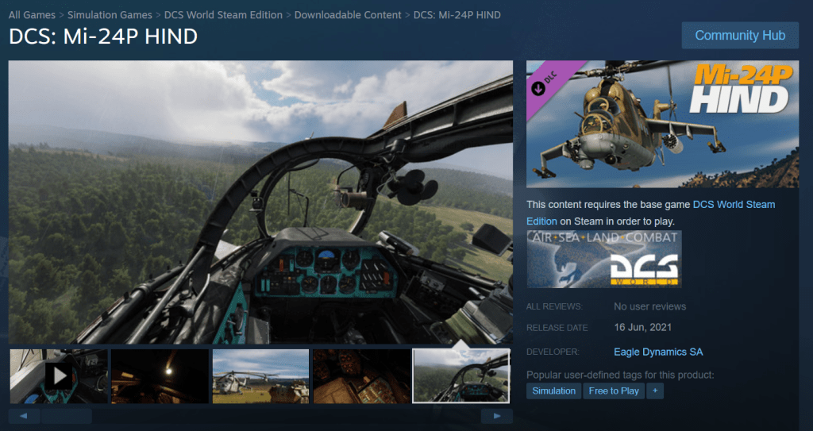The image size is (813, 431).
Task: Click the left arrow of thumbnail scroller
Action: [x=24, y=416]
